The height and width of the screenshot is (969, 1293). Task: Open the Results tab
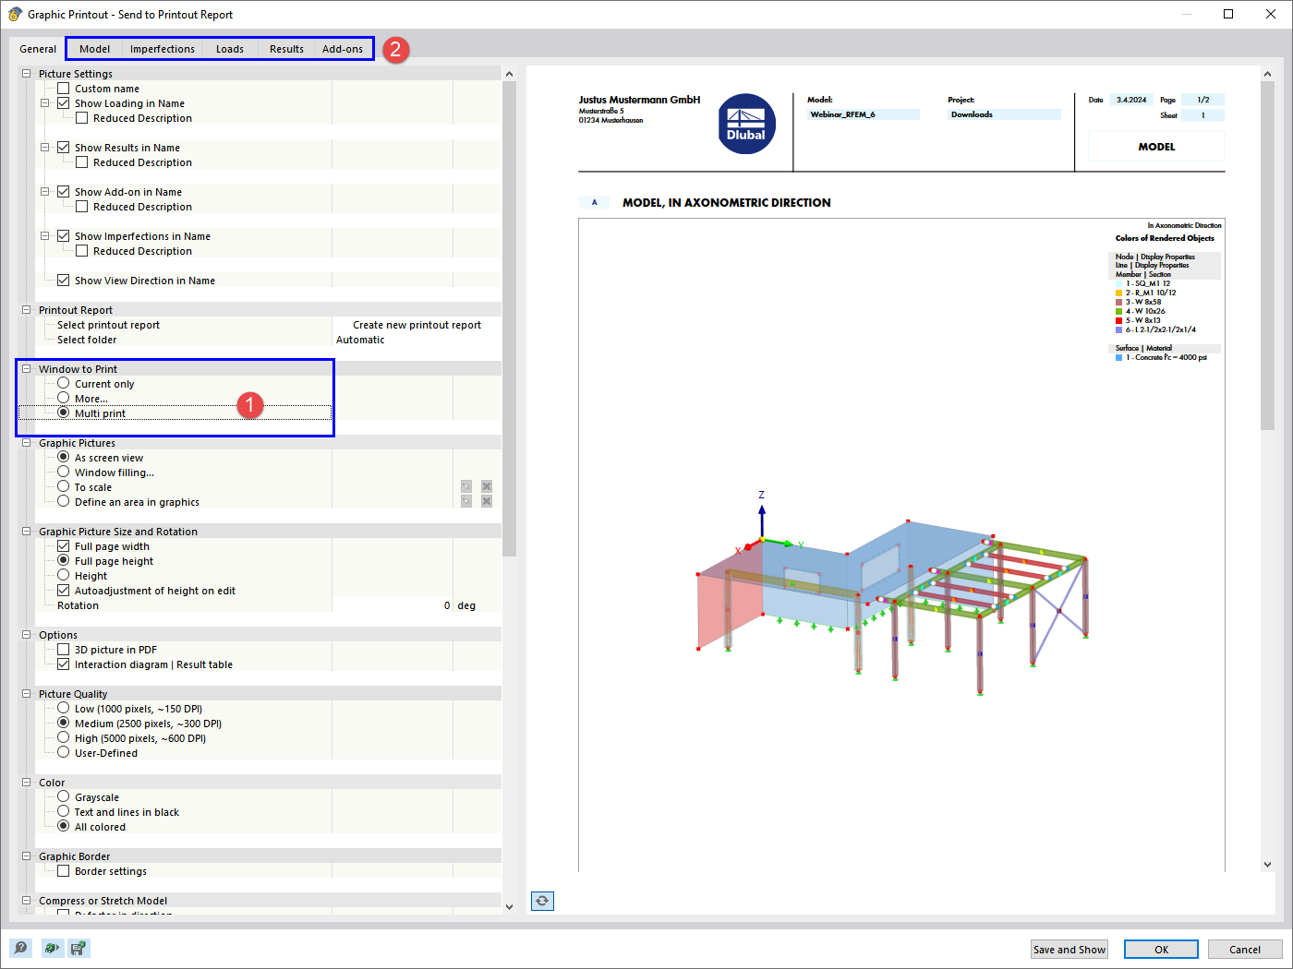point(286,49)
